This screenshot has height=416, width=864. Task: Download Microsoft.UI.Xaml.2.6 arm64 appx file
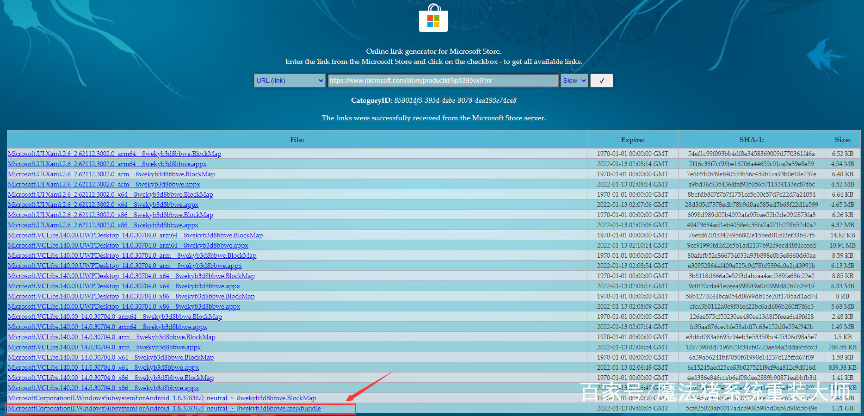click(x=107, y=164)
